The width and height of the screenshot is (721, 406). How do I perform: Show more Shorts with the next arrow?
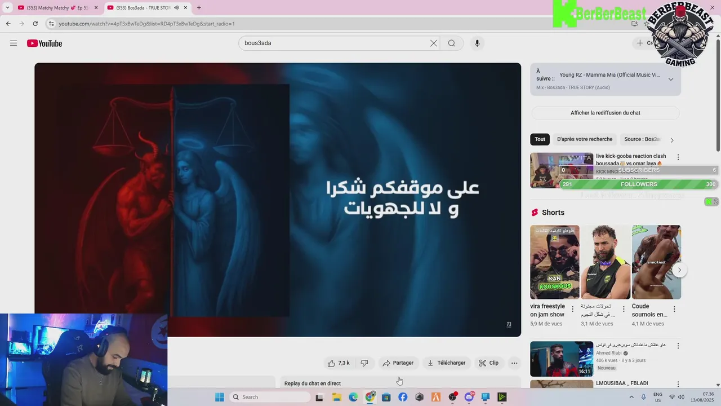[679, 270]
